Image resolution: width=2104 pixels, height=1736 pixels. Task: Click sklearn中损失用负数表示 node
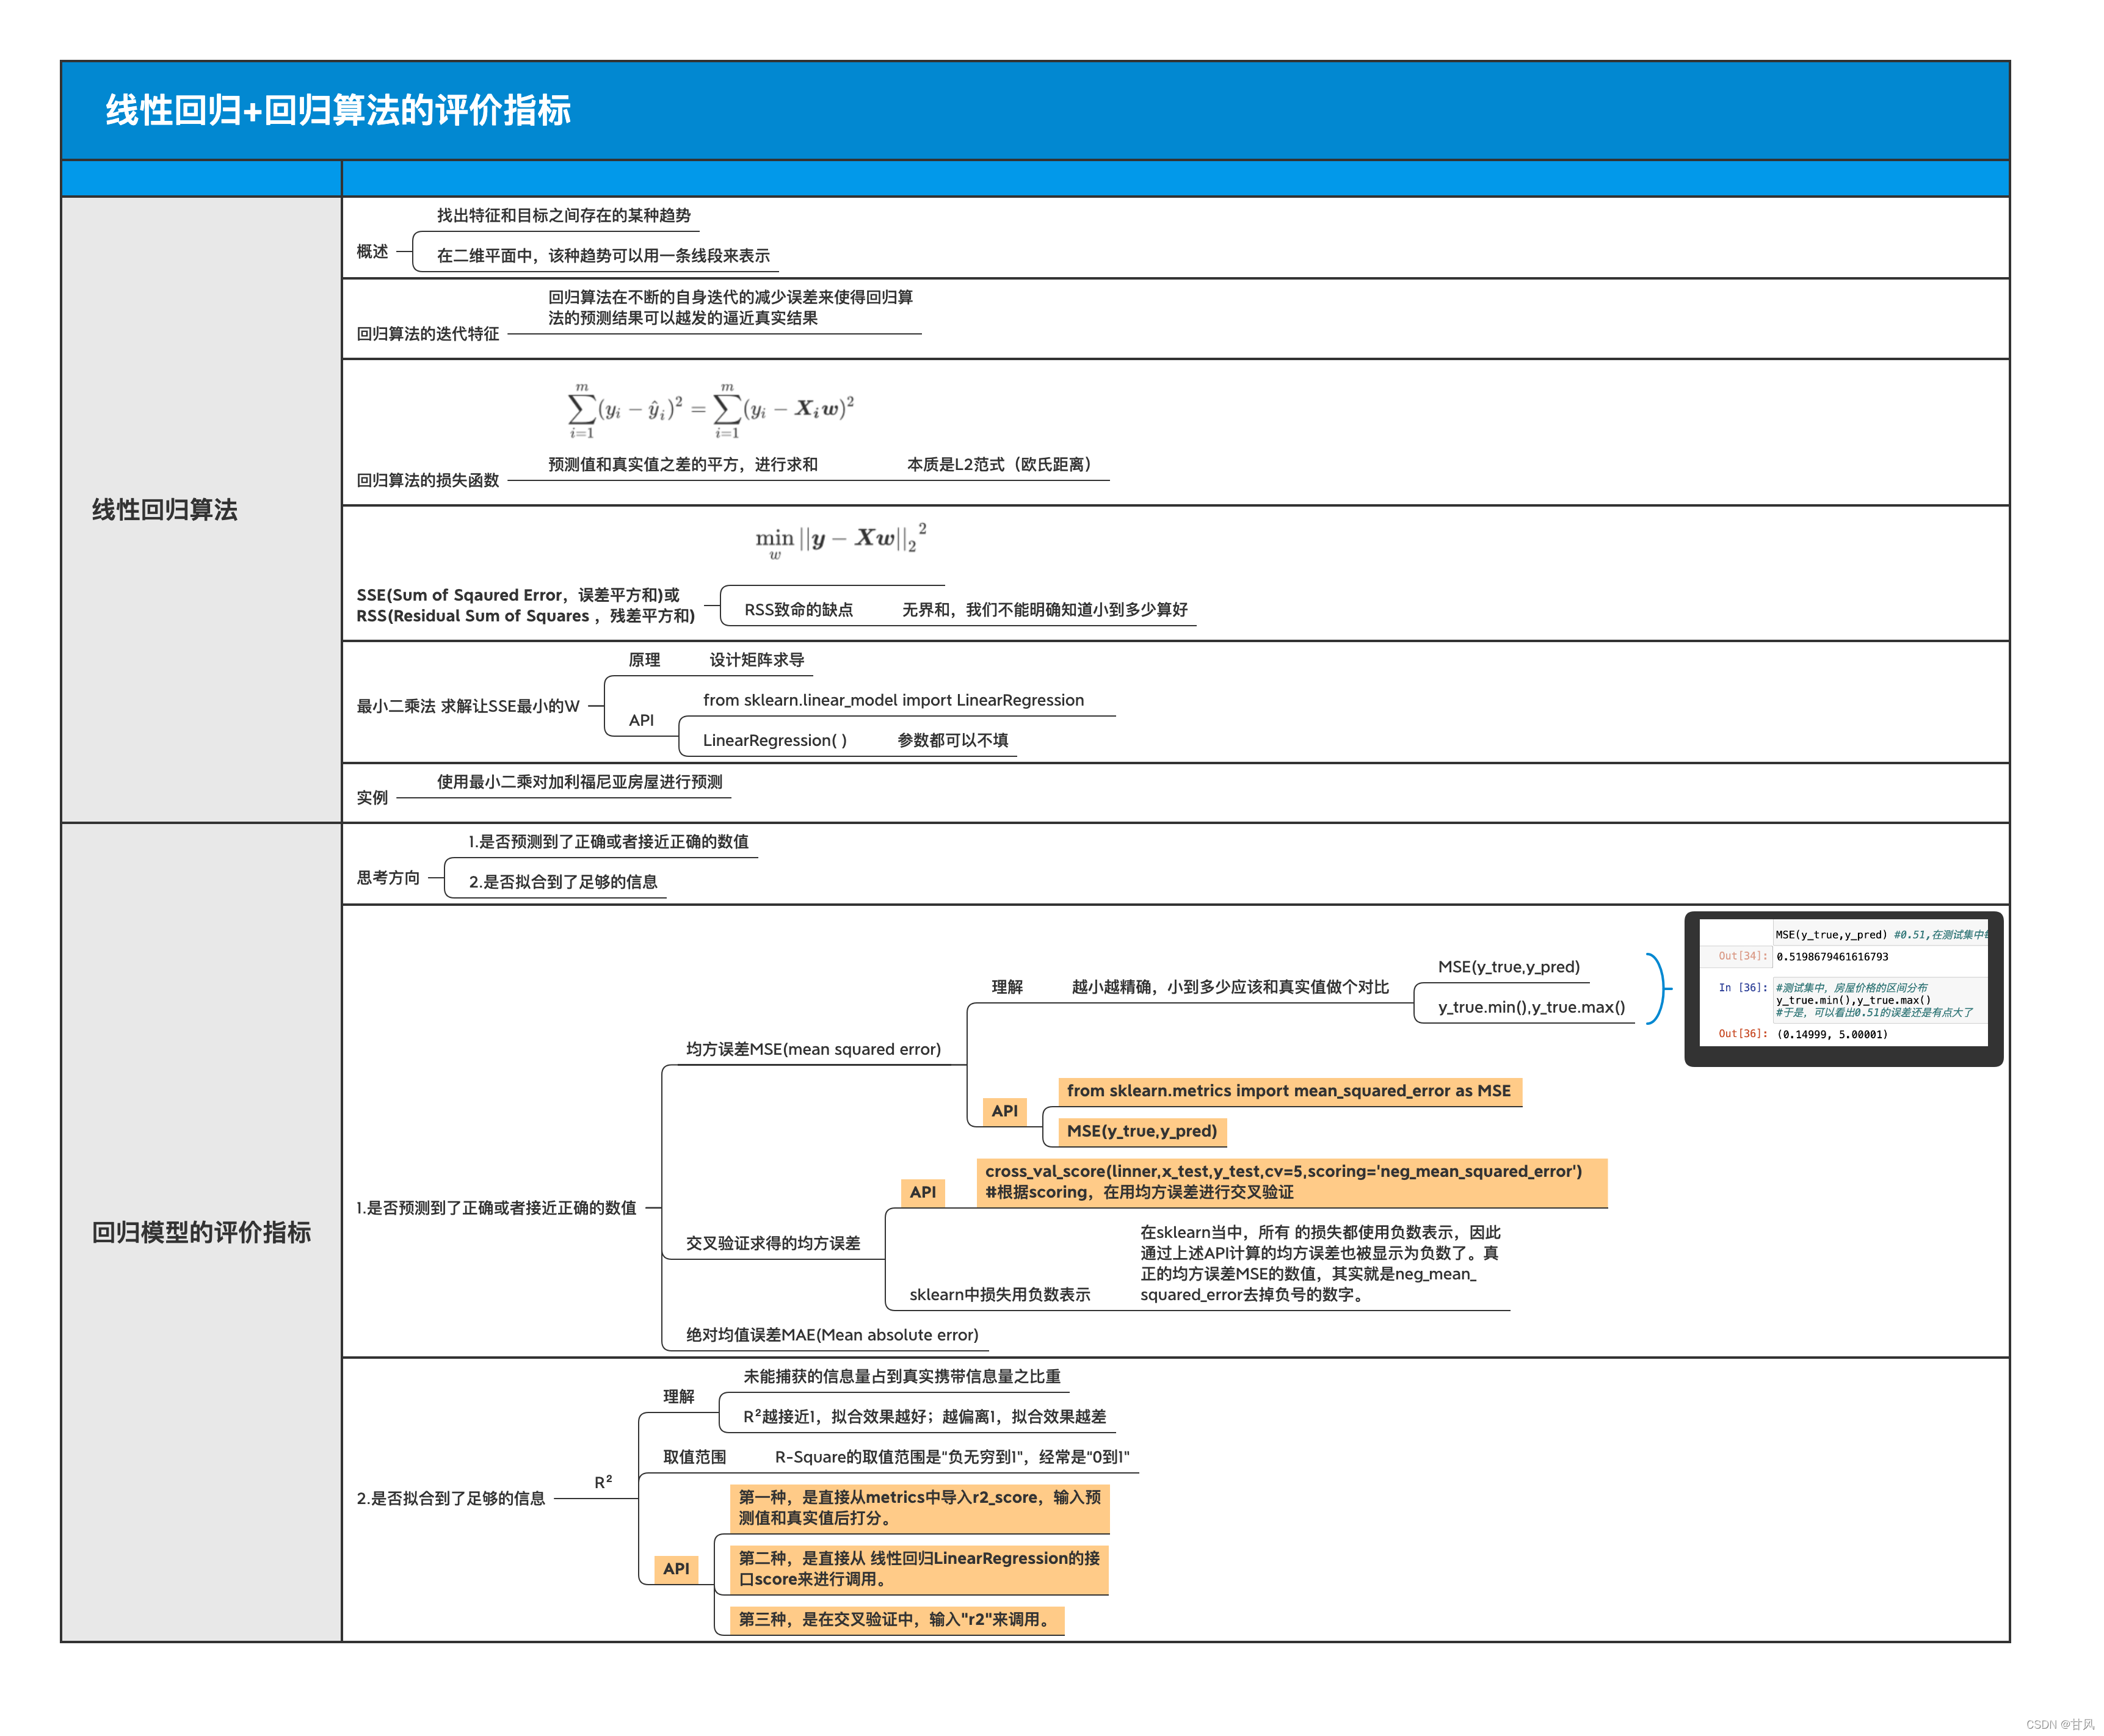click(1000, 1294)
